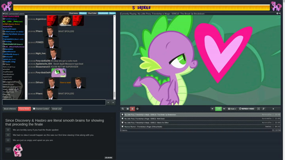This screenshot has height=160, width=285.
Task: Click the green volume level indicator
Action: [x=218, y=109]
